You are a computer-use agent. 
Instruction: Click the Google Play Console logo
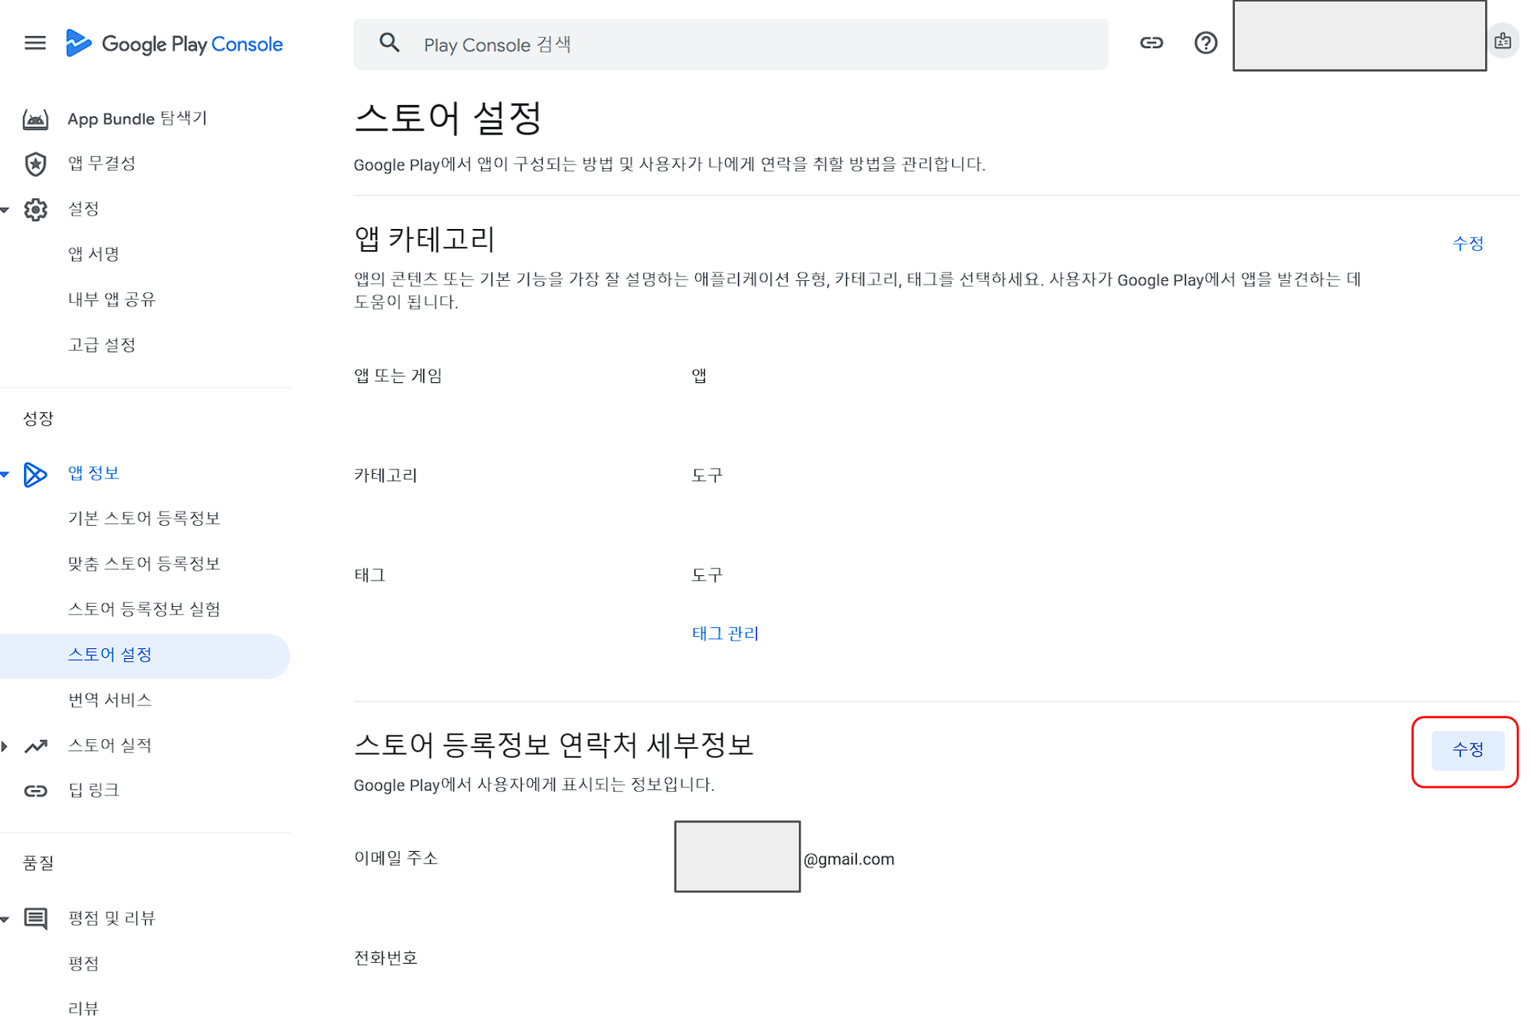coord(174,44)
